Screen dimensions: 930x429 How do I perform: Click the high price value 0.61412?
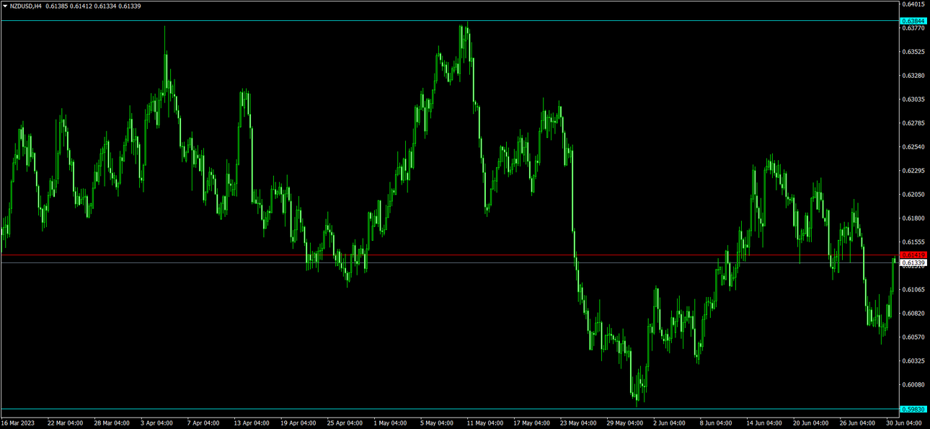[81, 6]
